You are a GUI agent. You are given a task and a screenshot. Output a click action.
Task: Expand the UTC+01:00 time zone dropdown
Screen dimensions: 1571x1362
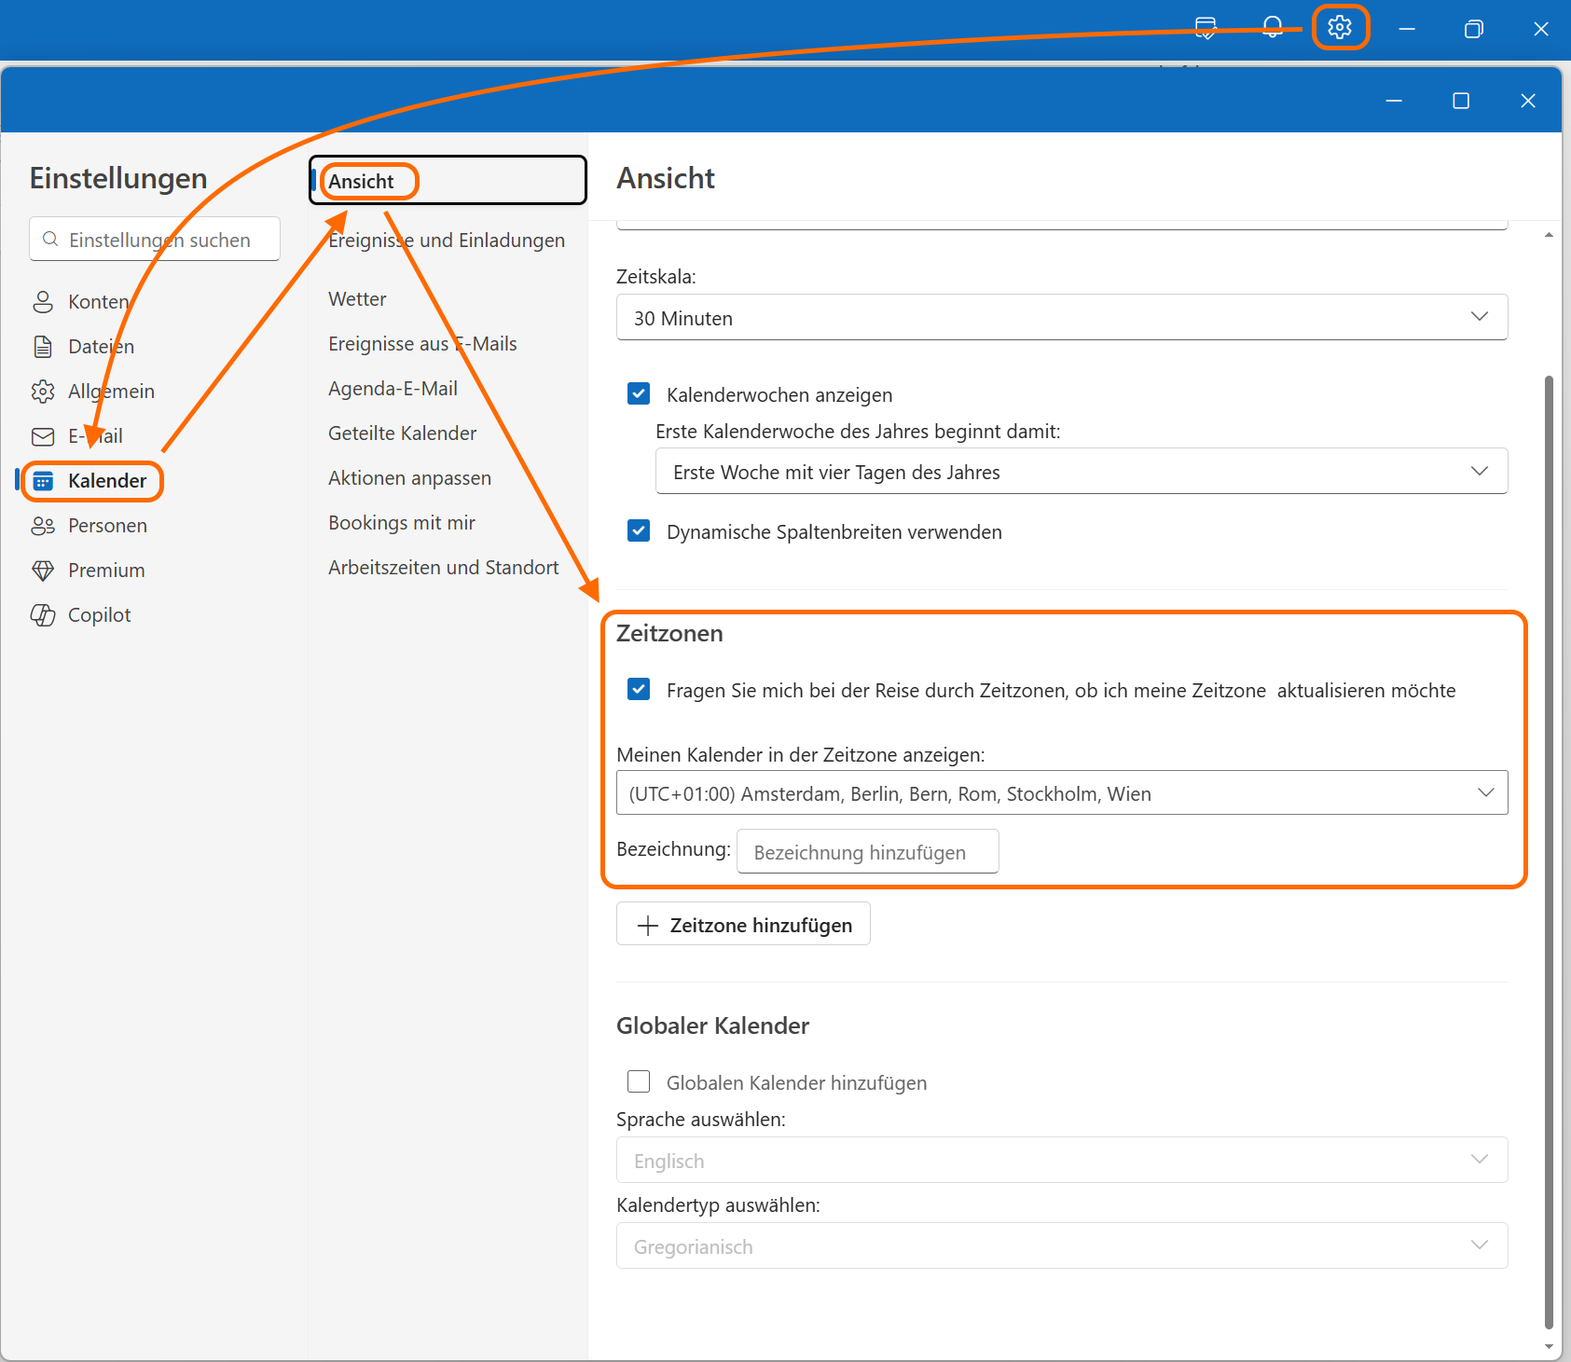(1061, 793)
